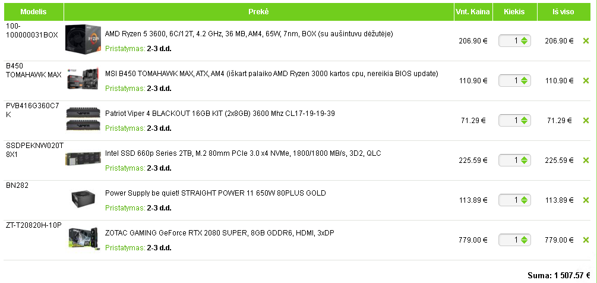597x283 pixels.
Task: Delete MSI B450 TOMAHAWK MAX row
Action: click(586, 81)
